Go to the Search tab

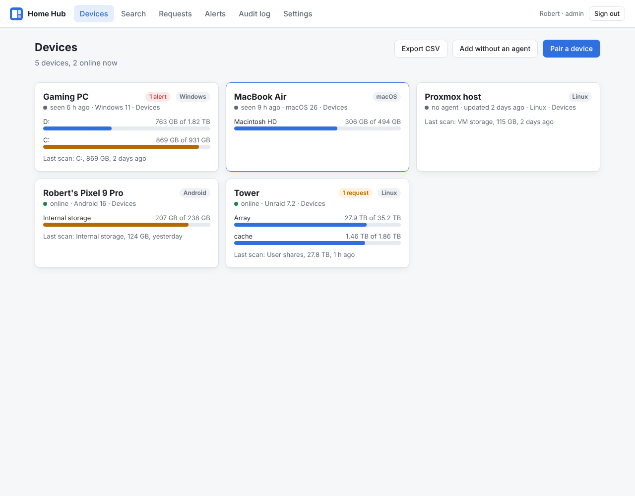point(133,14)
